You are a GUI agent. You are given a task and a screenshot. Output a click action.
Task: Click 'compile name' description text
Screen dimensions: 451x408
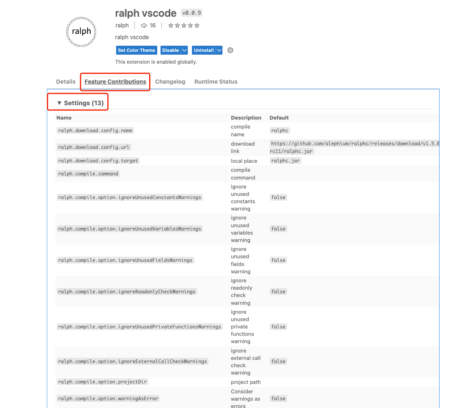click(240, 131)
